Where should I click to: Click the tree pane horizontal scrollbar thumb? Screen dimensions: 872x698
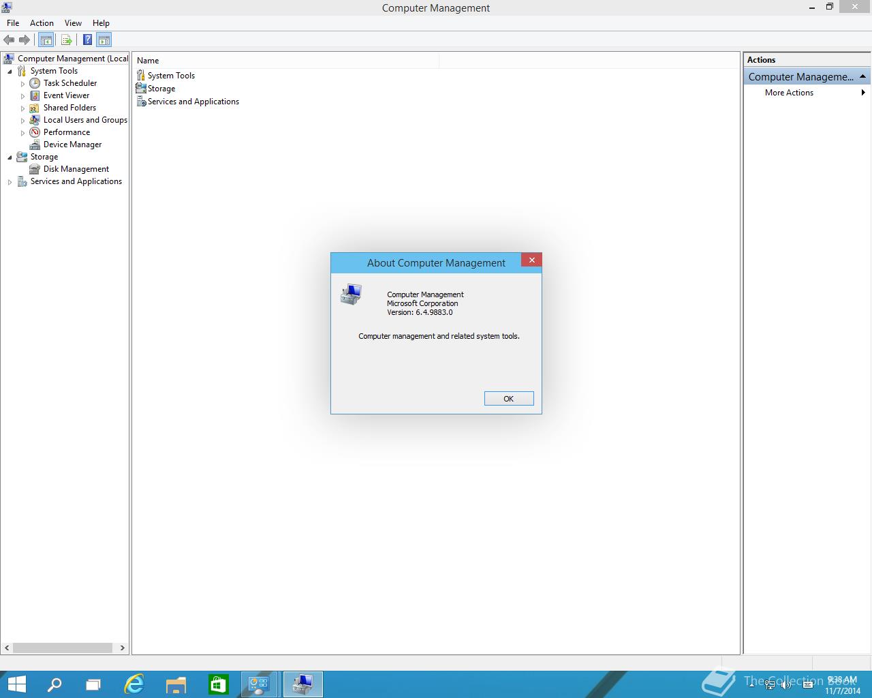tap(62, 648)
